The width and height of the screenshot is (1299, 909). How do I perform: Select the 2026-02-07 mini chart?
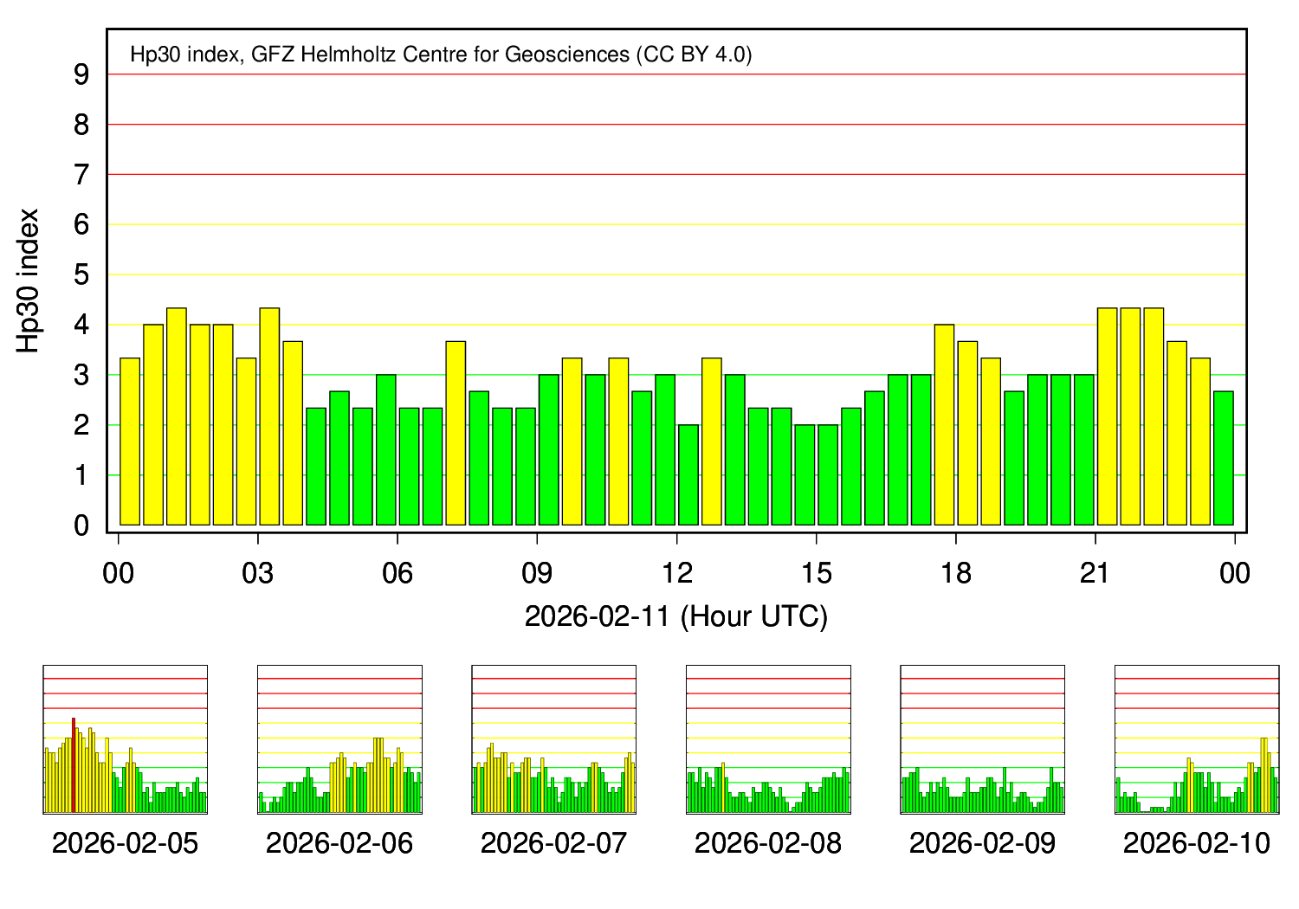[x=553, y=739]
